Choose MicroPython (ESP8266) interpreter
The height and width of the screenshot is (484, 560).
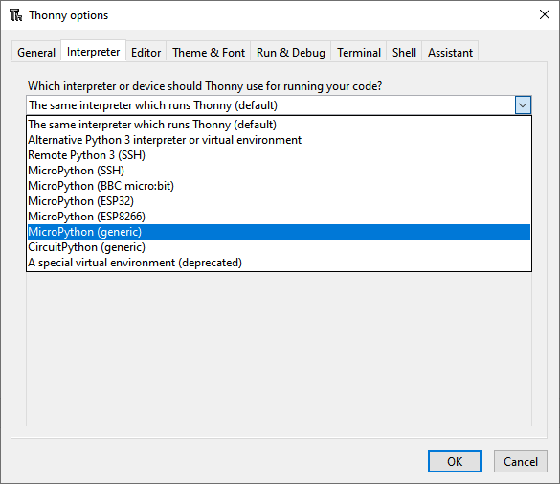(x=279, y=217)
